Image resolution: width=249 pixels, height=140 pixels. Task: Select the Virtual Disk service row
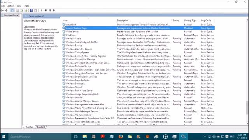pos(138,24)
